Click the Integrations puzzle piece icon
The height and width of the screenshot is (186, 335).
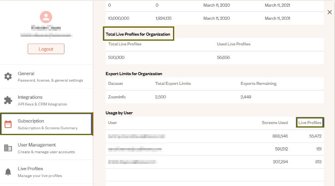tap(8, 100)
